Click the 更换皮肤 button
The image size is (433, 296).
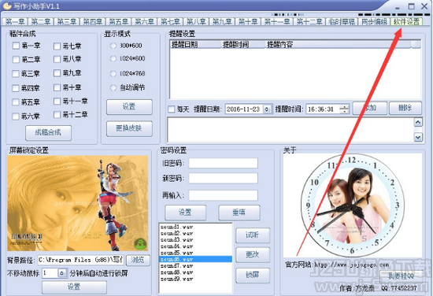(x=129, y=128)
